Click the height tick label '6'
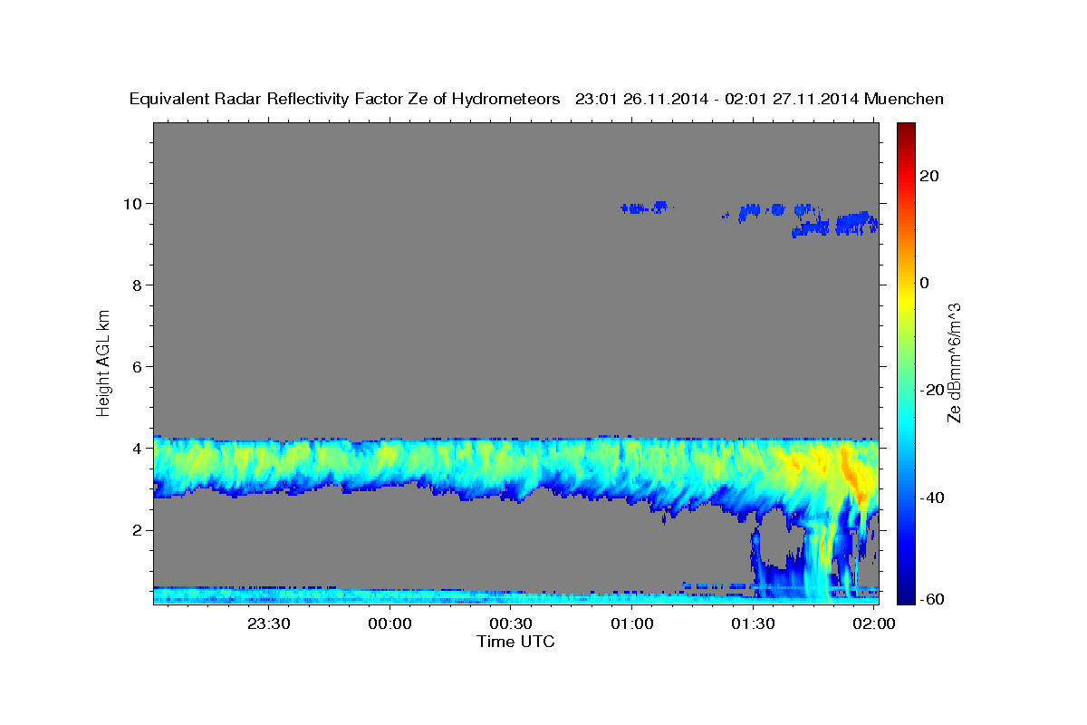Image resolution: width=1087 pixels, height=725 pixels. pyautogui.click(x=139, y=366)
